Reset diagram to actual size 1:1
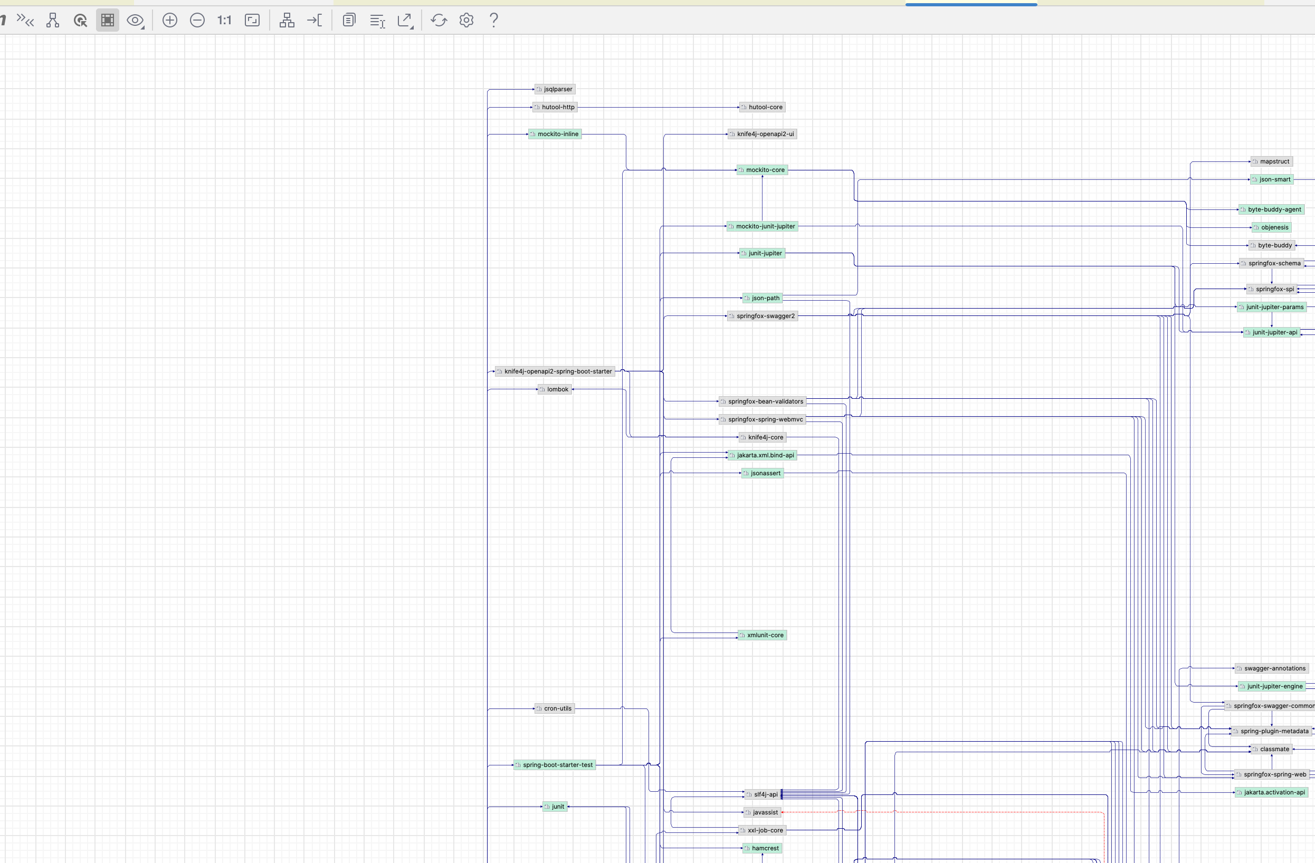 pos(224,21)
